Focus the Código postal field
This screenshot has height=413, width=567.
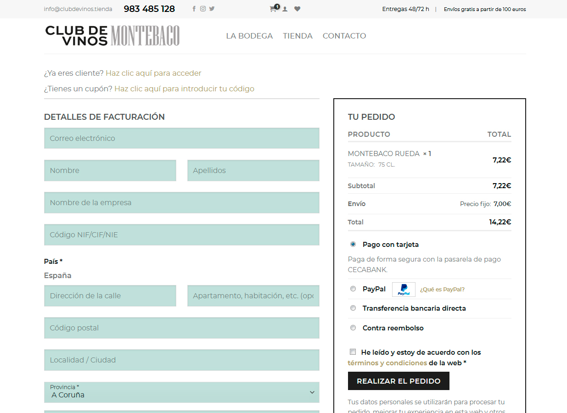[182, 328]
